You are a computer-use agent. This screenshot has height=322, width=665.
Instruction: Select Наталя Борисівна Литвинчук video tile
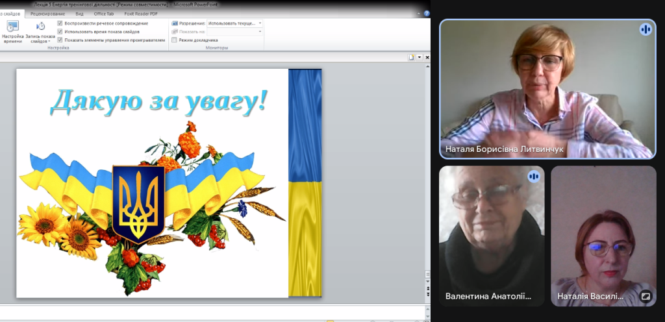pos(547,89)
